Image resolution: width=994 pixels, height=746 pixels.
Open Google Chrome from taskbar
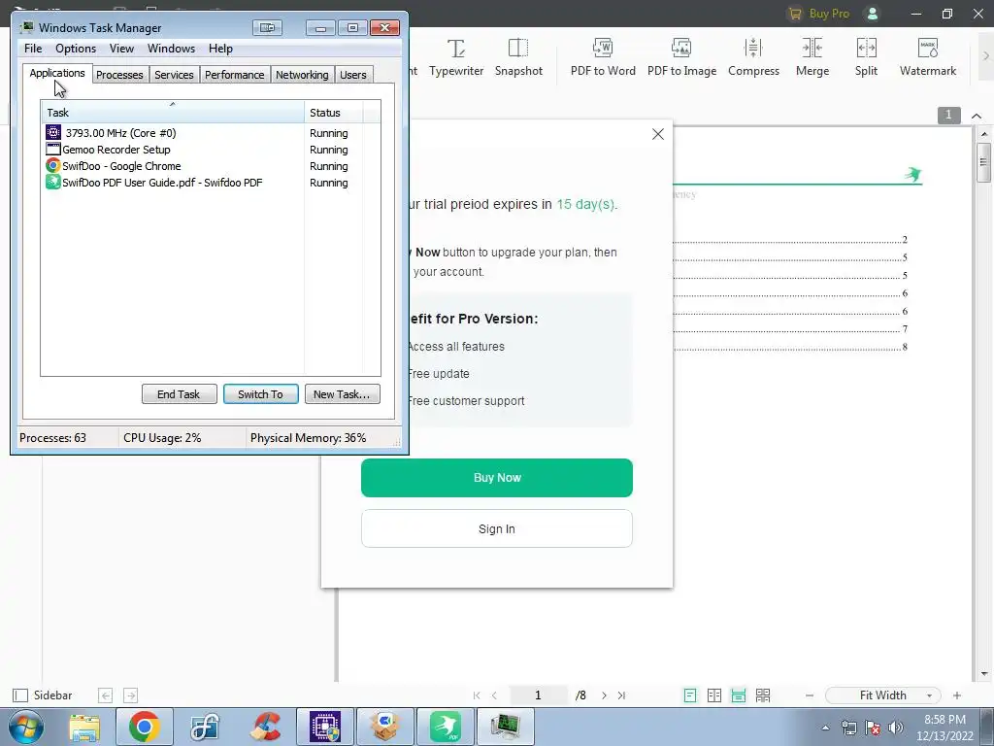click(x=144, y=727)
